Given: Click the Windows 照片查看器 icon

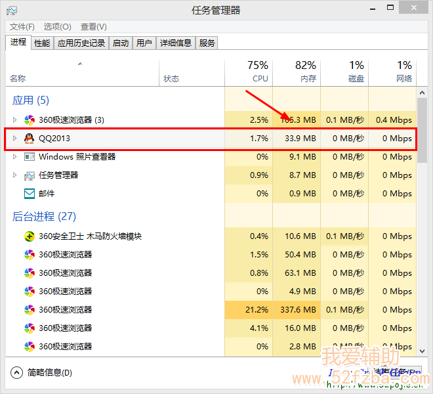Looking at the screenshot, I should [30, 157].
